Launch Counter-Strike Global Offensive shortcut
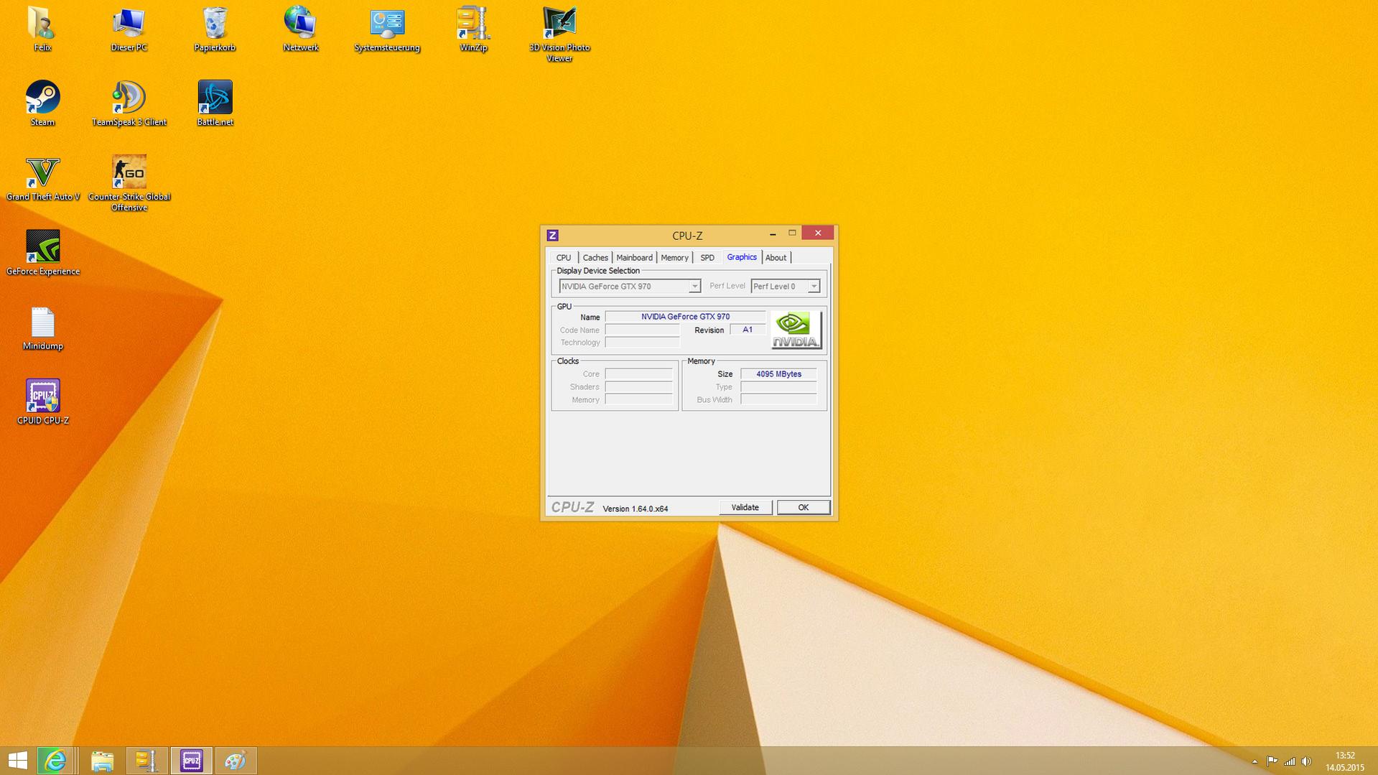The height and width of the screenshot is (775, 1378). 129,184
